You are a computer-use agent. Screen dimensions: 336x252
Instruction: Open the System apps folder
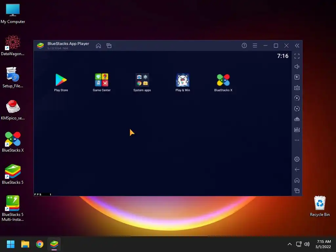142,82
